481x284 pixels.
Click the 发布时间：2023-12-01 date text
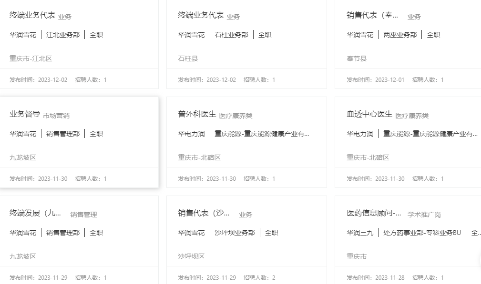[x=376, y=80]
